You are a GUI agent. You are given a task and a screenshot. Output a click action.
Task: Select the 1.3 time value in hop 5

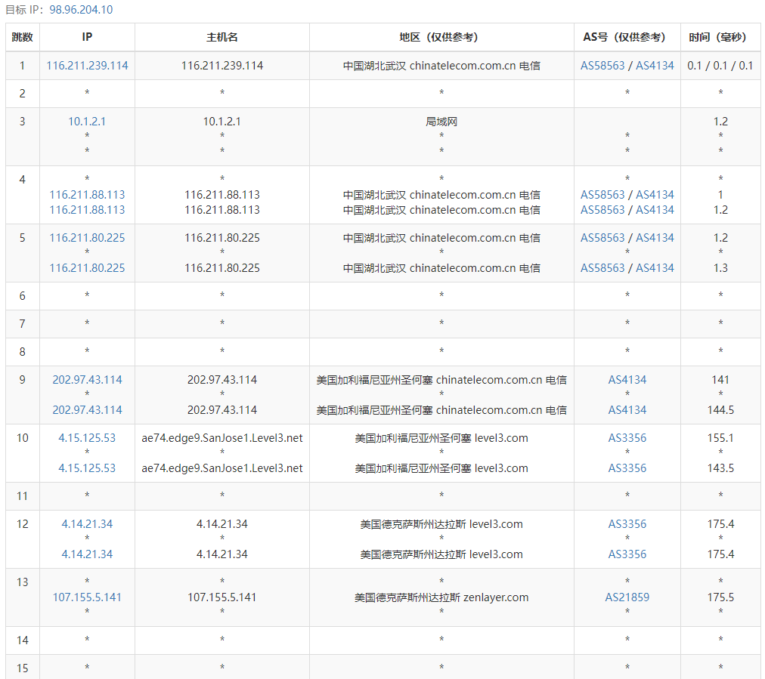(720, 267)
